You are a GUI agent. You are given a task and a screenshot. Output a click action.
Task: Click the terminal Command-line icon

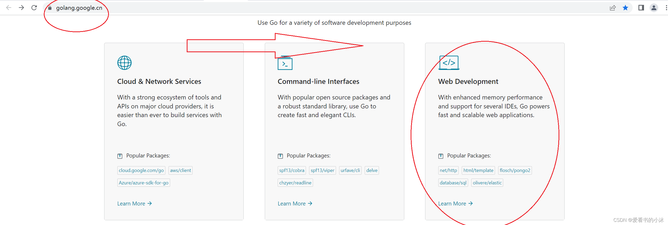[285, 63]
